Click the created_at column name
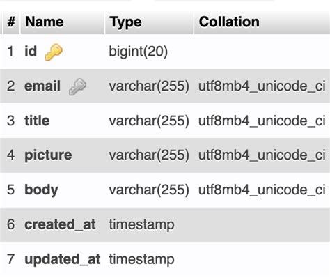The height and width of the screenshot is (278, 330). coord(60,224)
